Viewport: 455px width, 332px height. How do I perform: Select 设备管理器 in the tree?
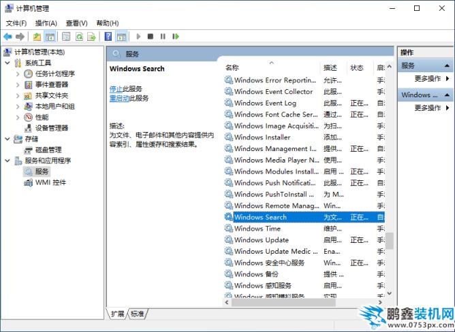pos(52,128)
